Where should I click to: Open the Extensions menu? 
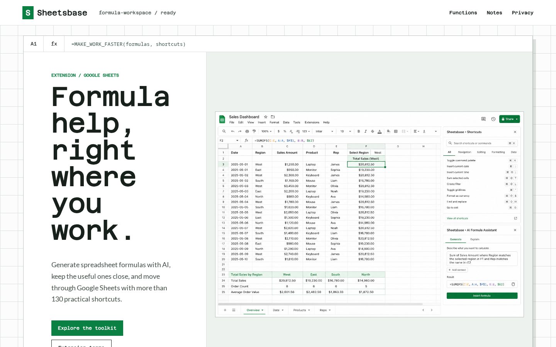pyautogui.click(x=312, y=122)
